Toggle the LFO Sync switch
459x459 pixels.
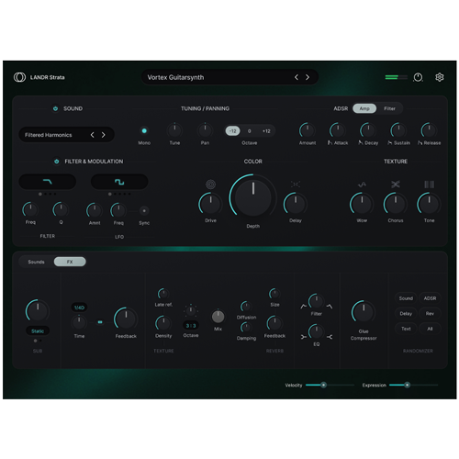[x=144, y=211]
